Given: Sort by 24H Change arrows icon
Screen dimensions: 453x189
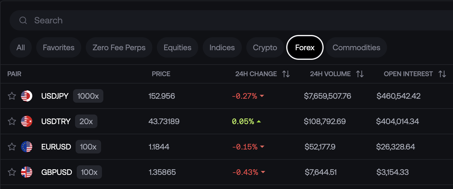Looking at the screenshot, I should (x=286, y=74).
